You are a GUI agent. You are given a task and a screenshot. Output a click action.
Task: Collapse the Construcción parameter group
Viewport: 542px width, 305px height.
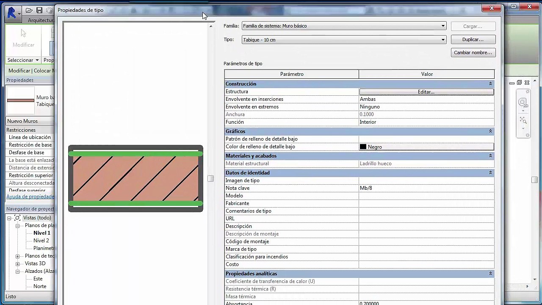[490, 84]
